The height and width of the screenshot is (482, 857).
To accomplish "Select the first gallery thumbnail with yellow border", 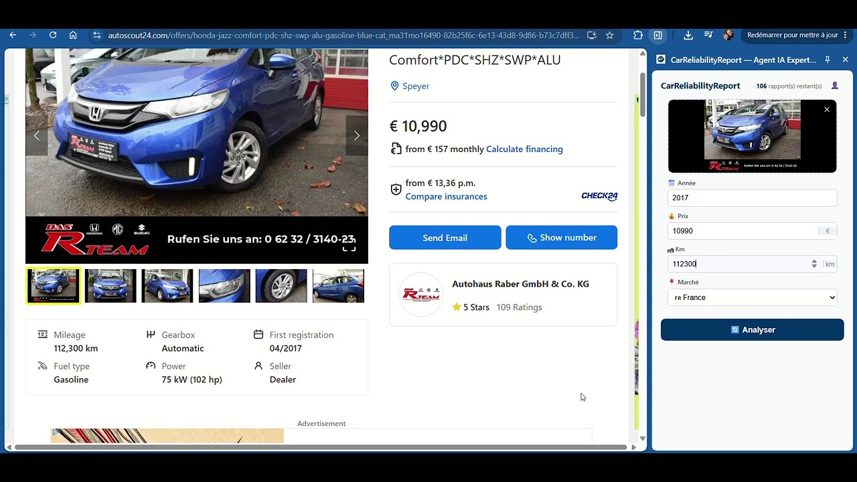I will (54, 286).
